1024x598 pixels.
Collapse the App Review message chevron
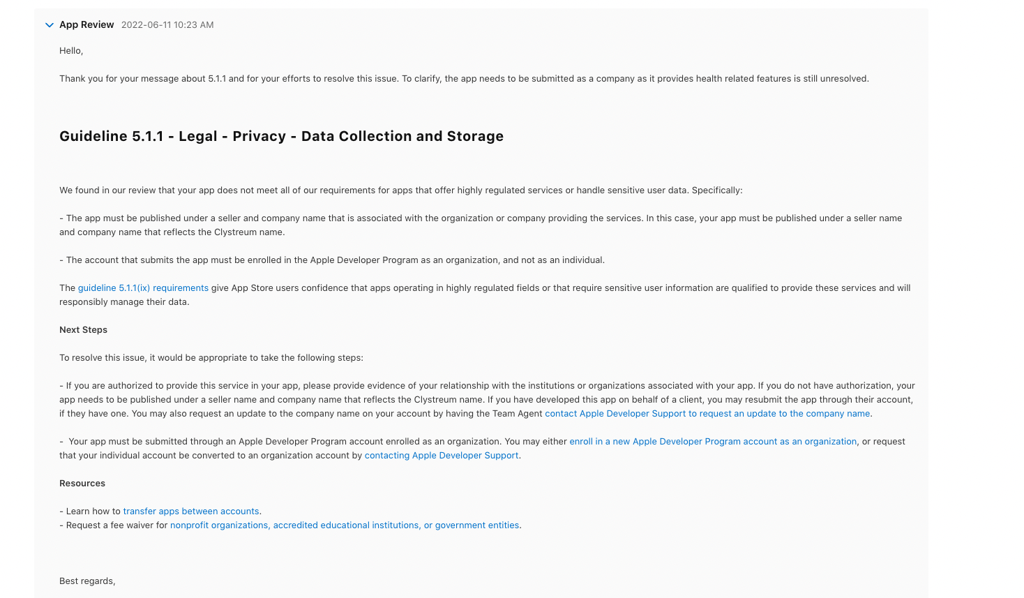click(x=50, y=25)
